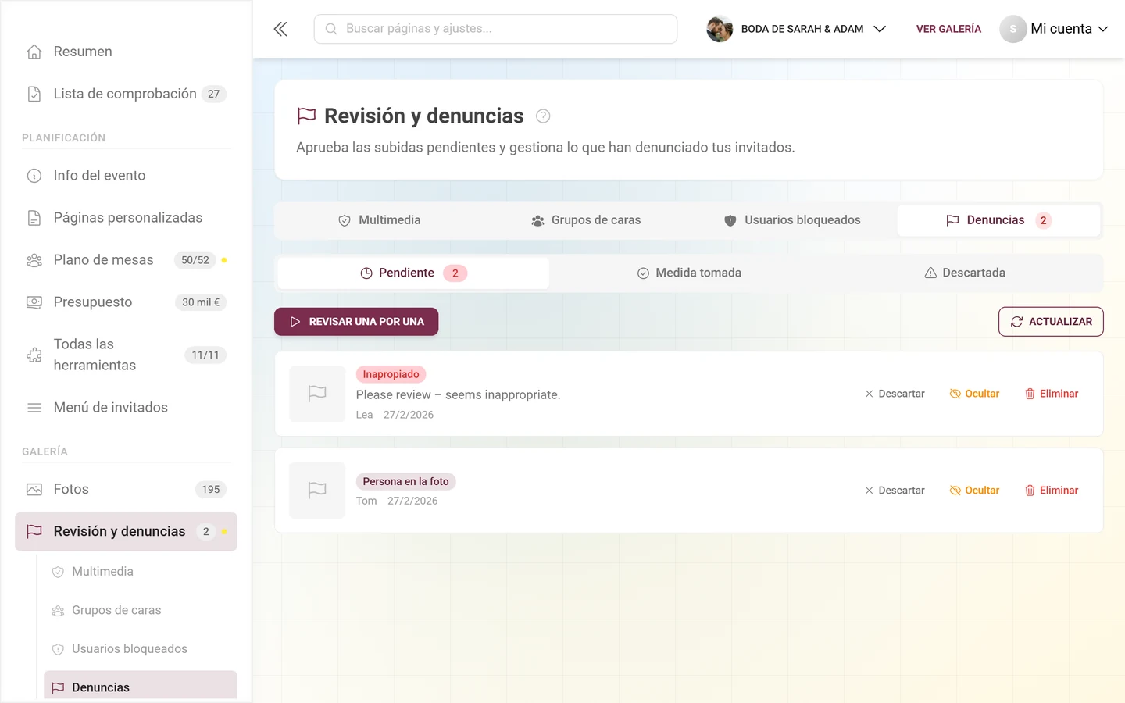The width and height of the screenshot is (1125, 703).
Task: Delete Tom's reported item with Eliminar
Action: (x=1052, y=491)
